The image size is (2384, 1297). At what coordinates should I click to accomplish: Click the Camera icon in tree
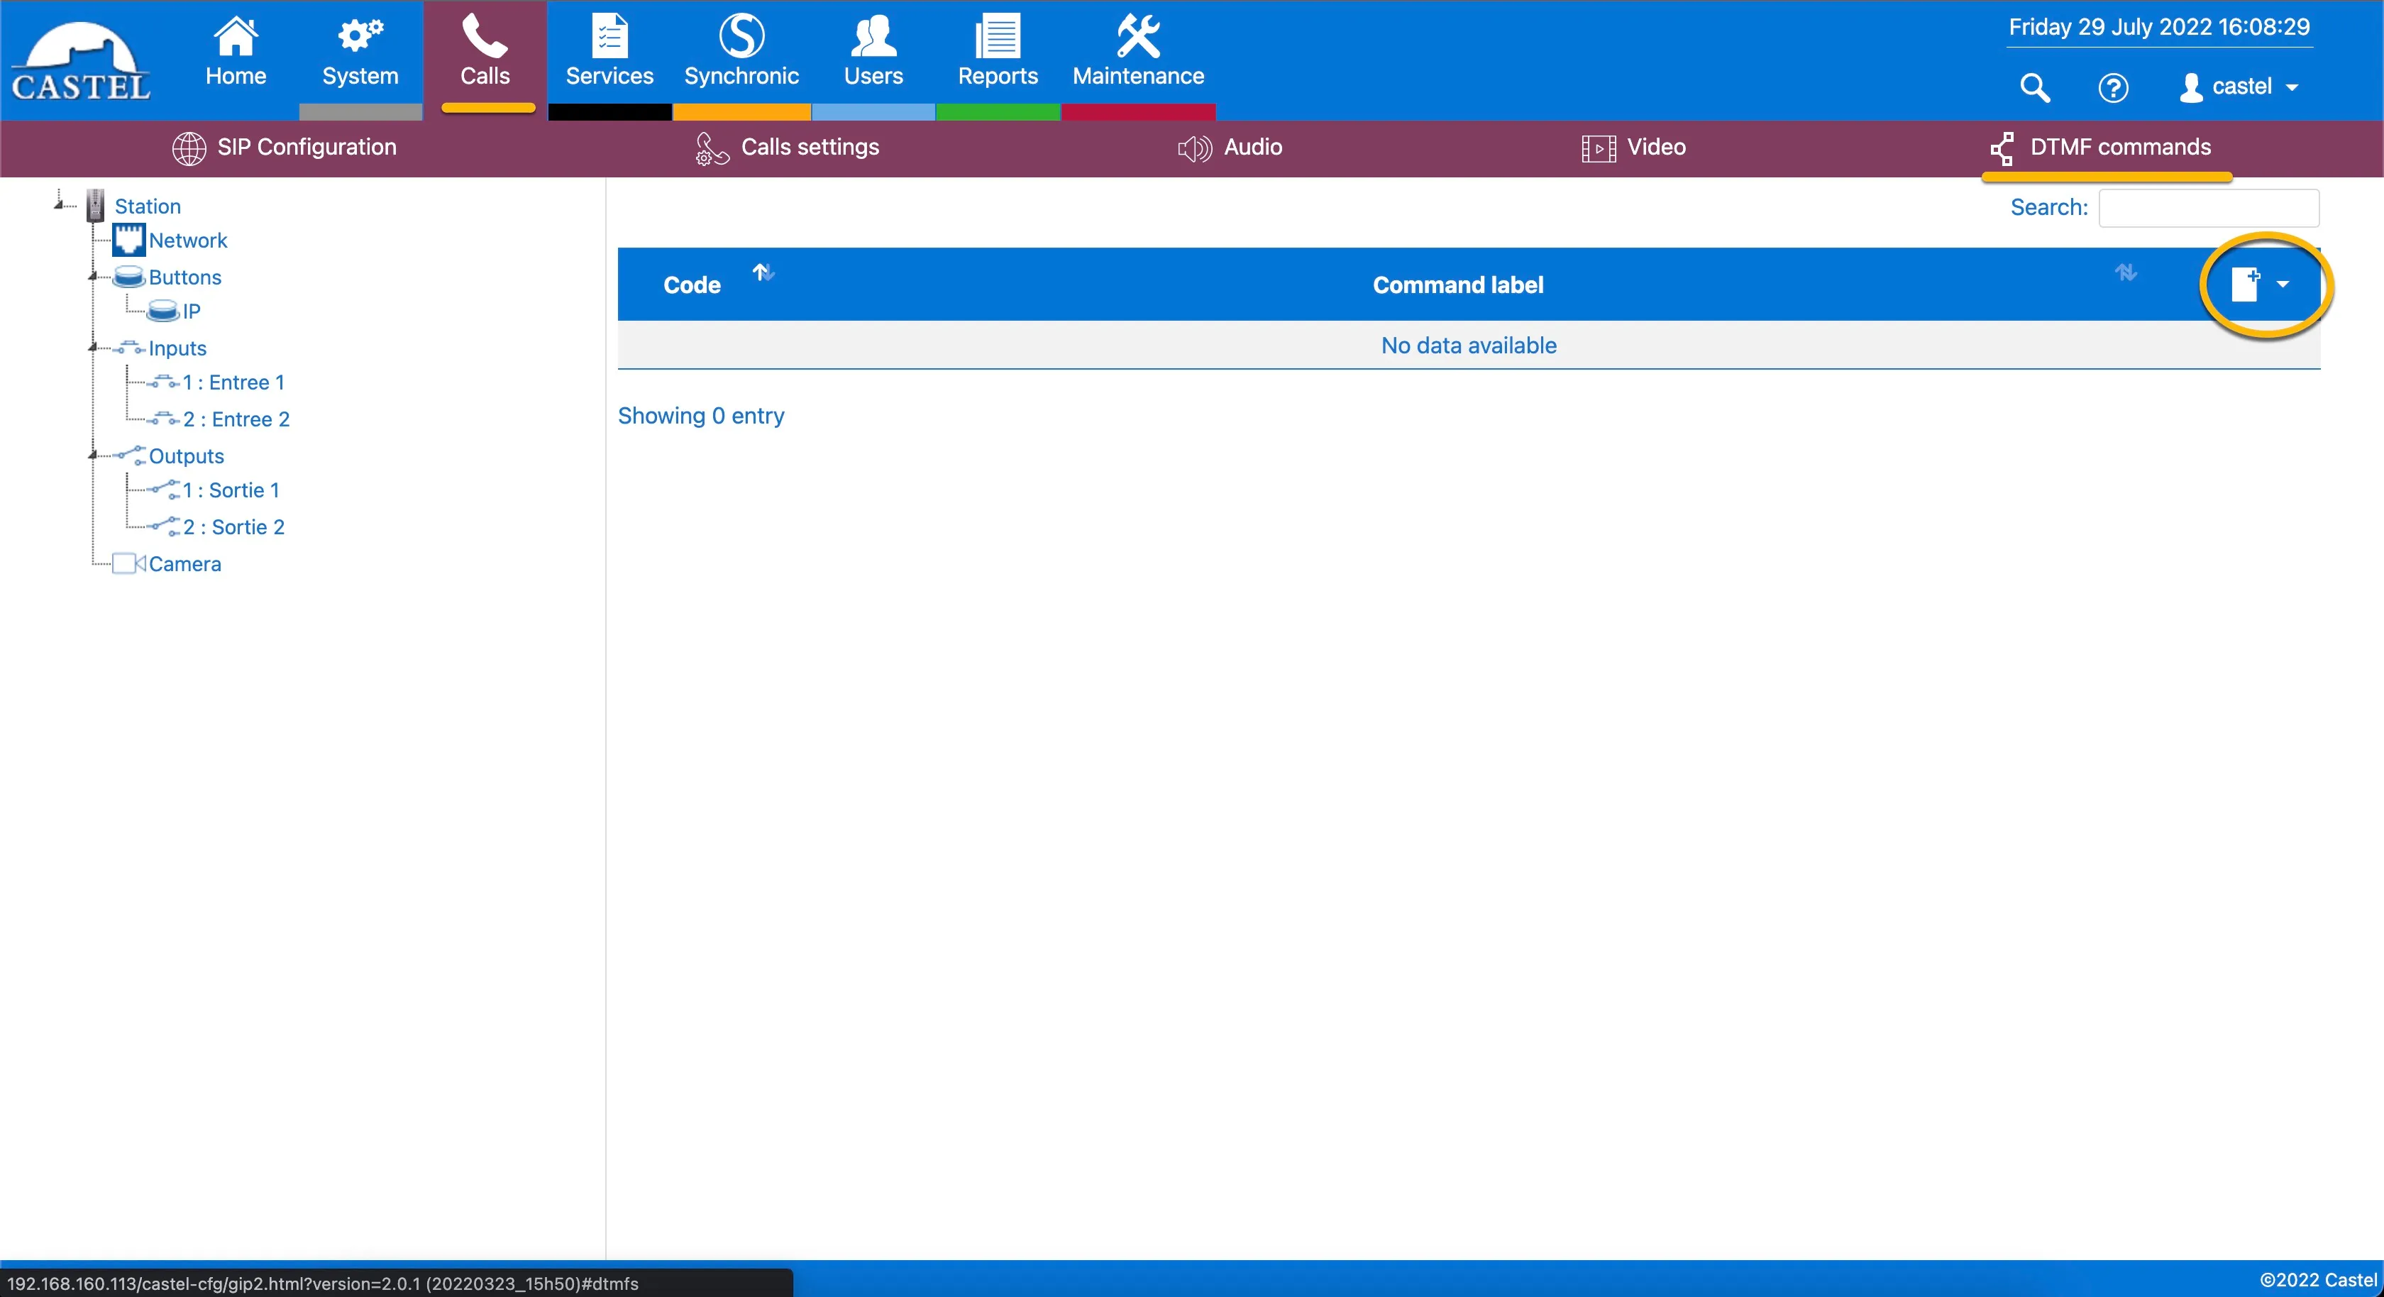click(128, 564)
